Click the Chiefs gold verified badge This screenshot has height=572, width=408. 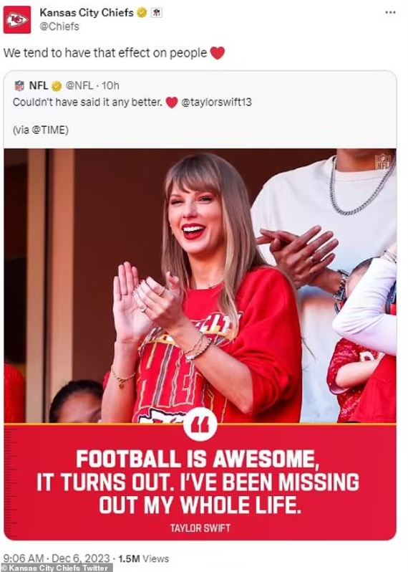(142, 13)
